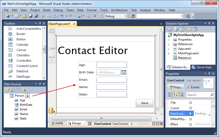The image size is (219, 137).
Task: Select the CheckBox control in Toolbox
Action: pyautogui.click(x=23, y=55)
